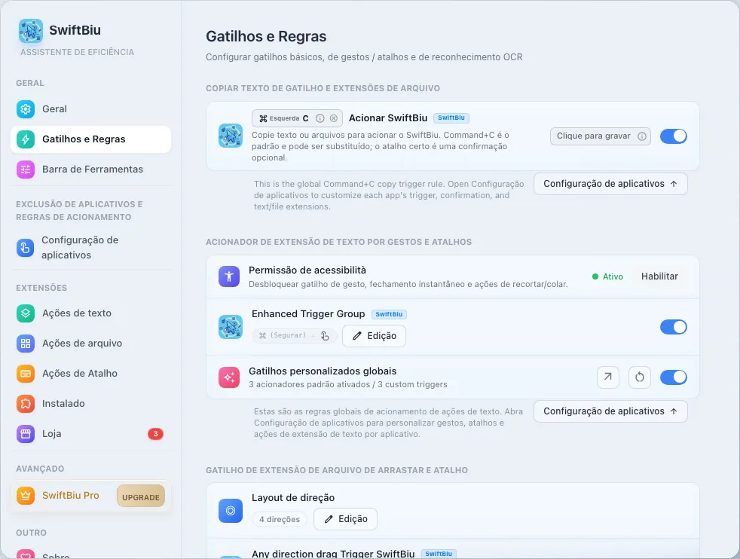Viewport: 740px width, 559px height.
Task: Click the ASSISTENTE DE EFICIÊNCIA subtitle
Action: coord(78,53)
